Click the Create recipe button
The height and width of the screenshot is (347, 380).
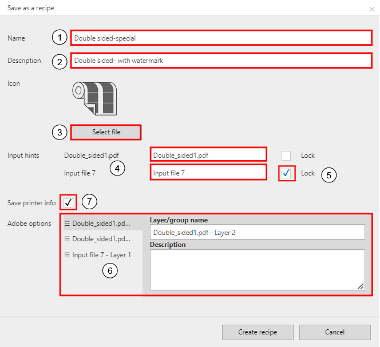point(258,332)
